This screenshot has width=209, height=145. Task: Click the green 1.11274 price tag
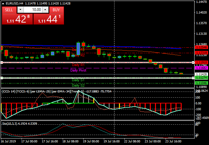tap(201, 78)
